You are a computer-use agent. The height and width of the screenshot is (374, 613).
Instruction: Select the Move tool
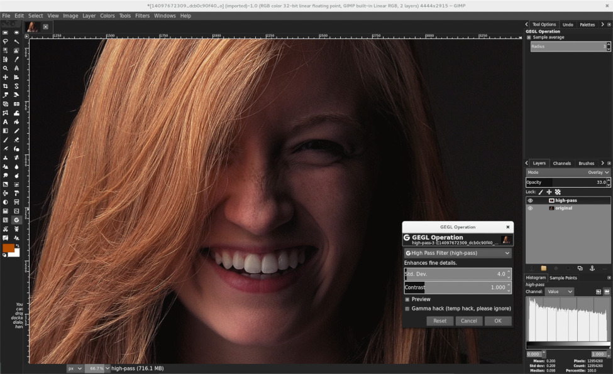[x=6, y=77]
